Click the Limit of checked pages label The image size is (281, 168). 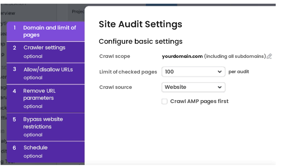(128, 72)
